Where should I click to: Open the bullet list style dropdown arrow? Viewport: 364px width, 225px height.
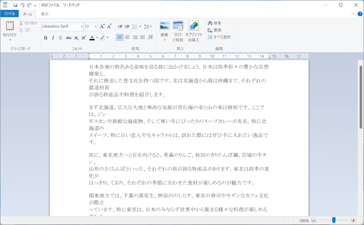[140, 27]
